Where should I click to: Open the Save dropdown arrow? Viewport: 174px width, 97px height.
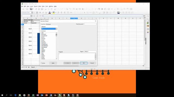tap(33, 9)
